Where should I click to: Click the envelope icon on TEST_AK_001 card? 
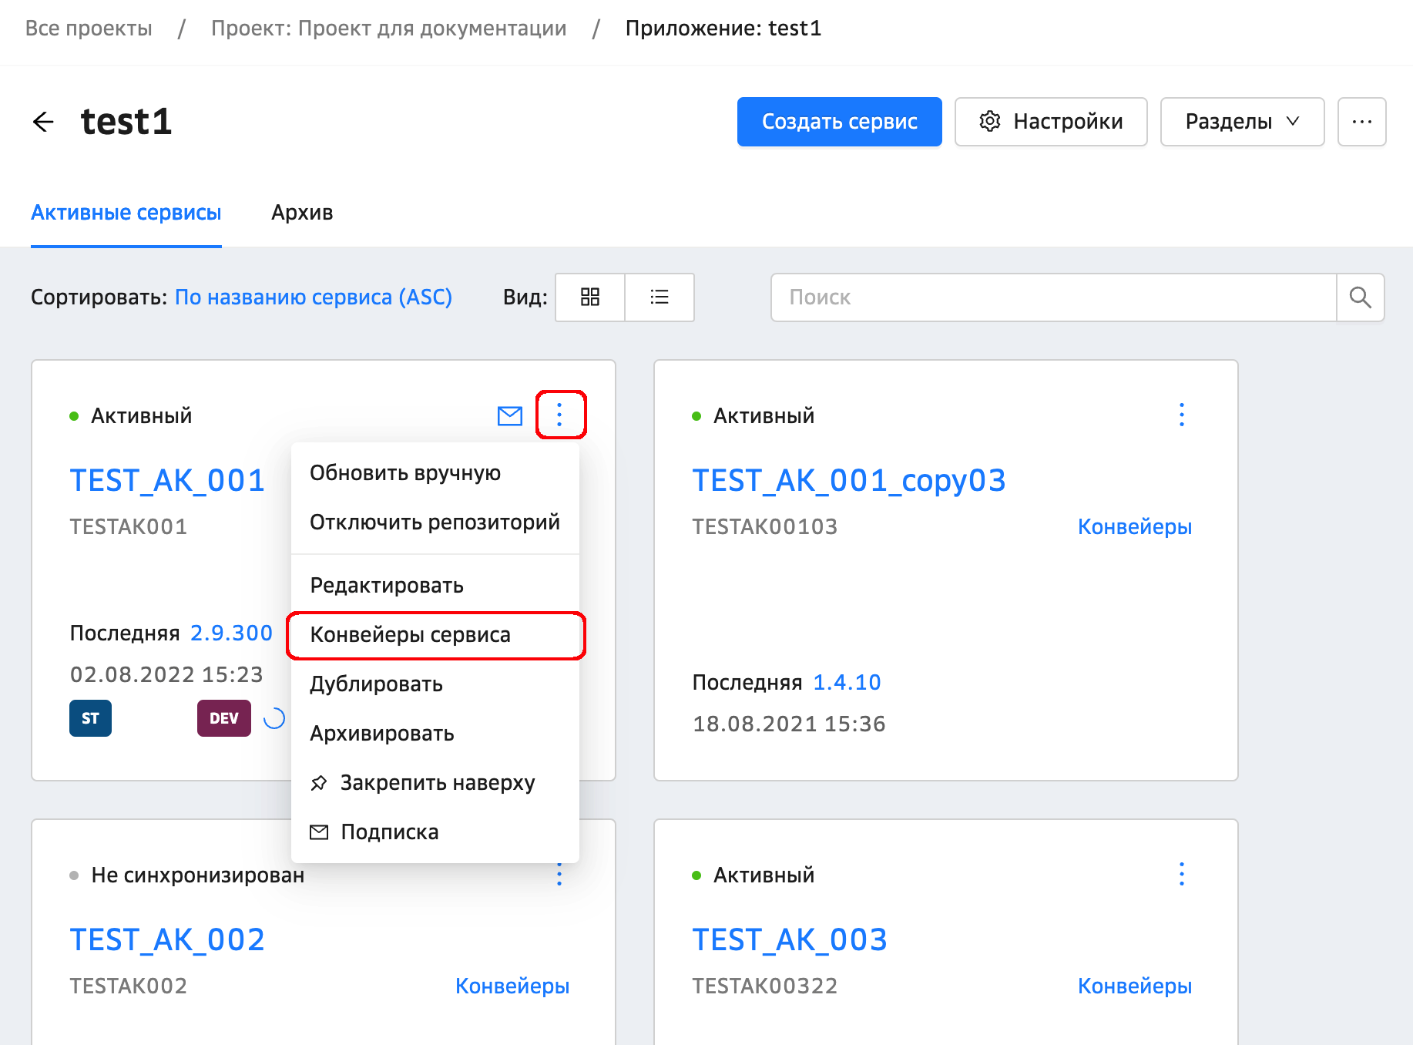pyautogui.click(x=510, y=416)
